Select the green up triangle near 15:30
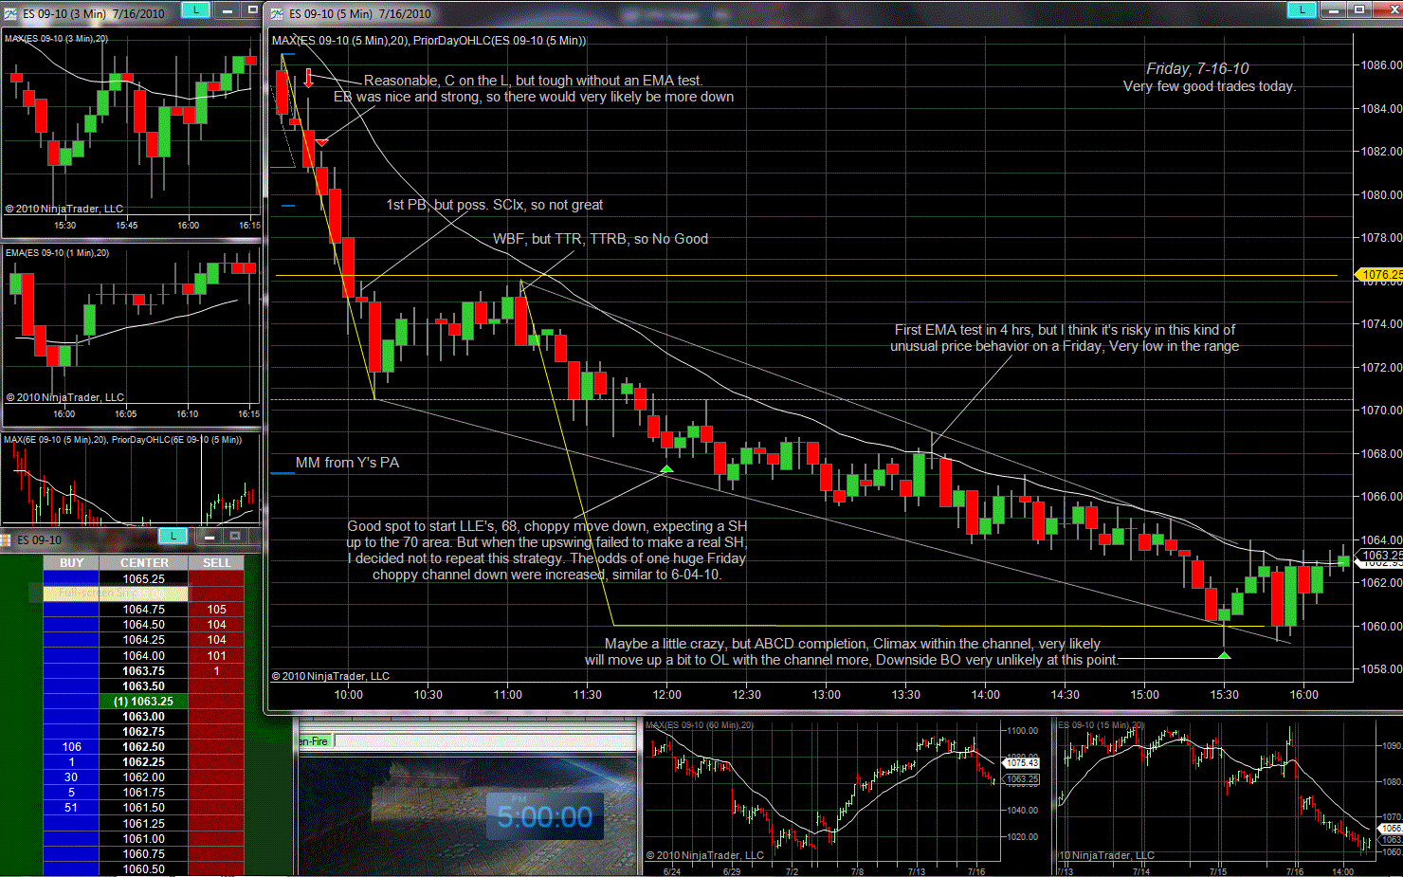Screen dimensions: 1403x877 click(x=1224, y=655)
